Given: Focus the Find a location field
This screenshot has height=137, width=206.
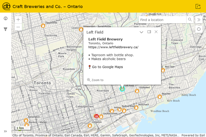Looking at the screenshot, I should (162, 20).
